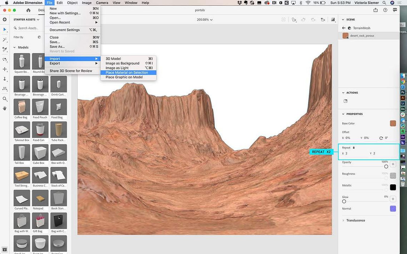This screenshot has width=407, height=254.
Task: Select the Sampler eyedropper tool
Action: click(x=5, y=49)
